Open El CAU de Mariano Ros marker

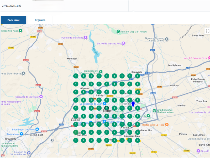(x=123, y=43)
